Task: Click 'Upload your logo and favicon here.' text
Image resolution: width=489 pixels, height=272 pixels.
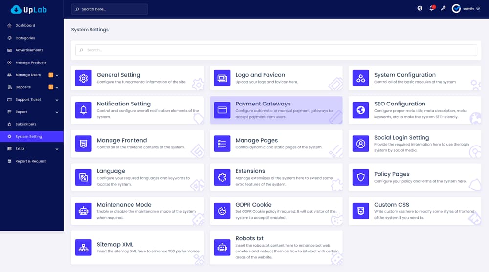Action: (x=267, y=82)
